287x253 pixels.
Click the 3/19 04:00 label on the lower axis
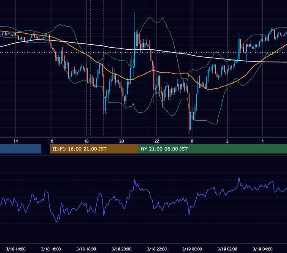[263, 249]
